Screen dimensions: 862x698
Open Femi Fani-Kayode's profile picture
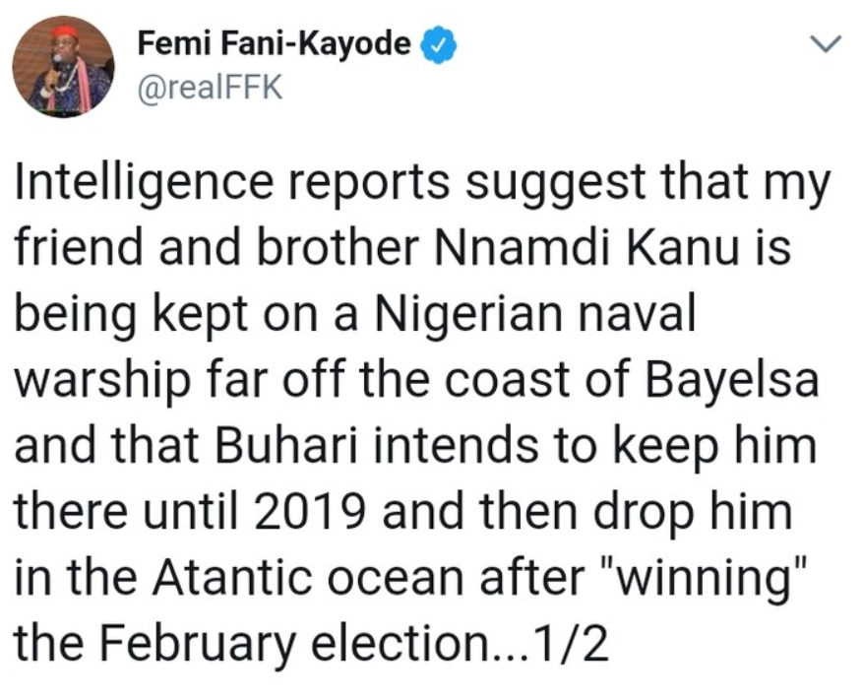63,66
